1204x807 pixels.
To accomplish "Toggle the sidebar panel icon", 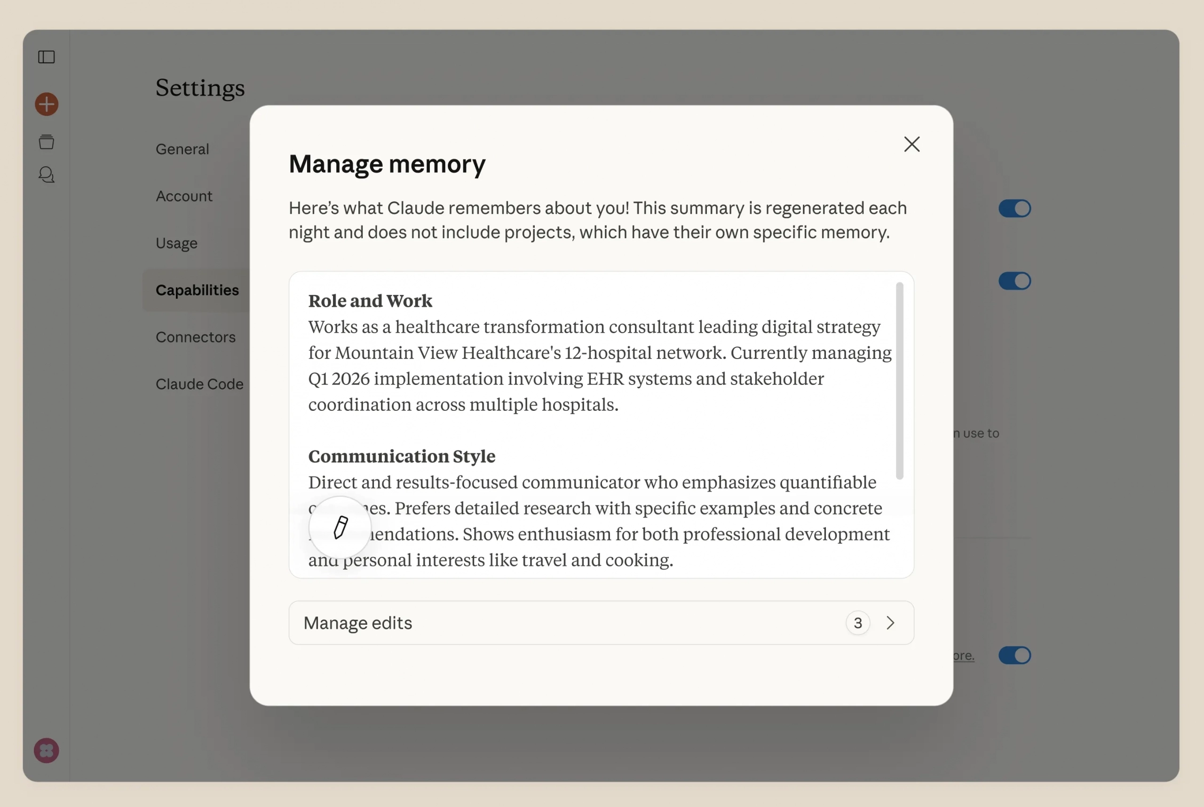I will (46, 56).
